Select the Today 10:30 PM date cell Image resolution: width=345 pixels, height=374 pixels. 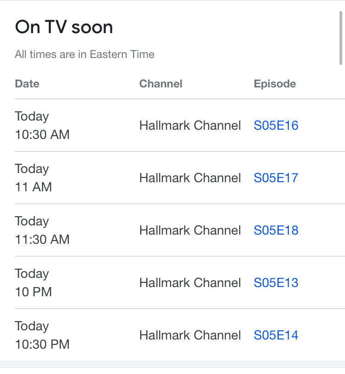pyautogui.click(x=42, y=335)
